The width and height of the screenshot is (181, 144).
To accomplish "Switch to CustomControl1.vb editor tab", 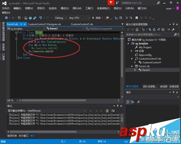I will coord(82,24).
